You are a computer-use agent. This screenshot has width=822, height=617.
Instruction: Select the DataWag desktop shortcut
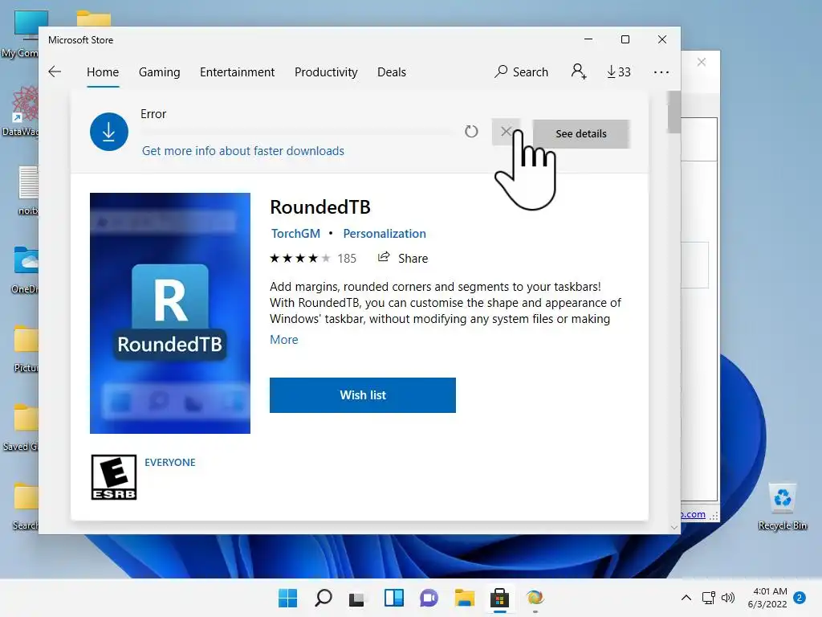(21, 112)
